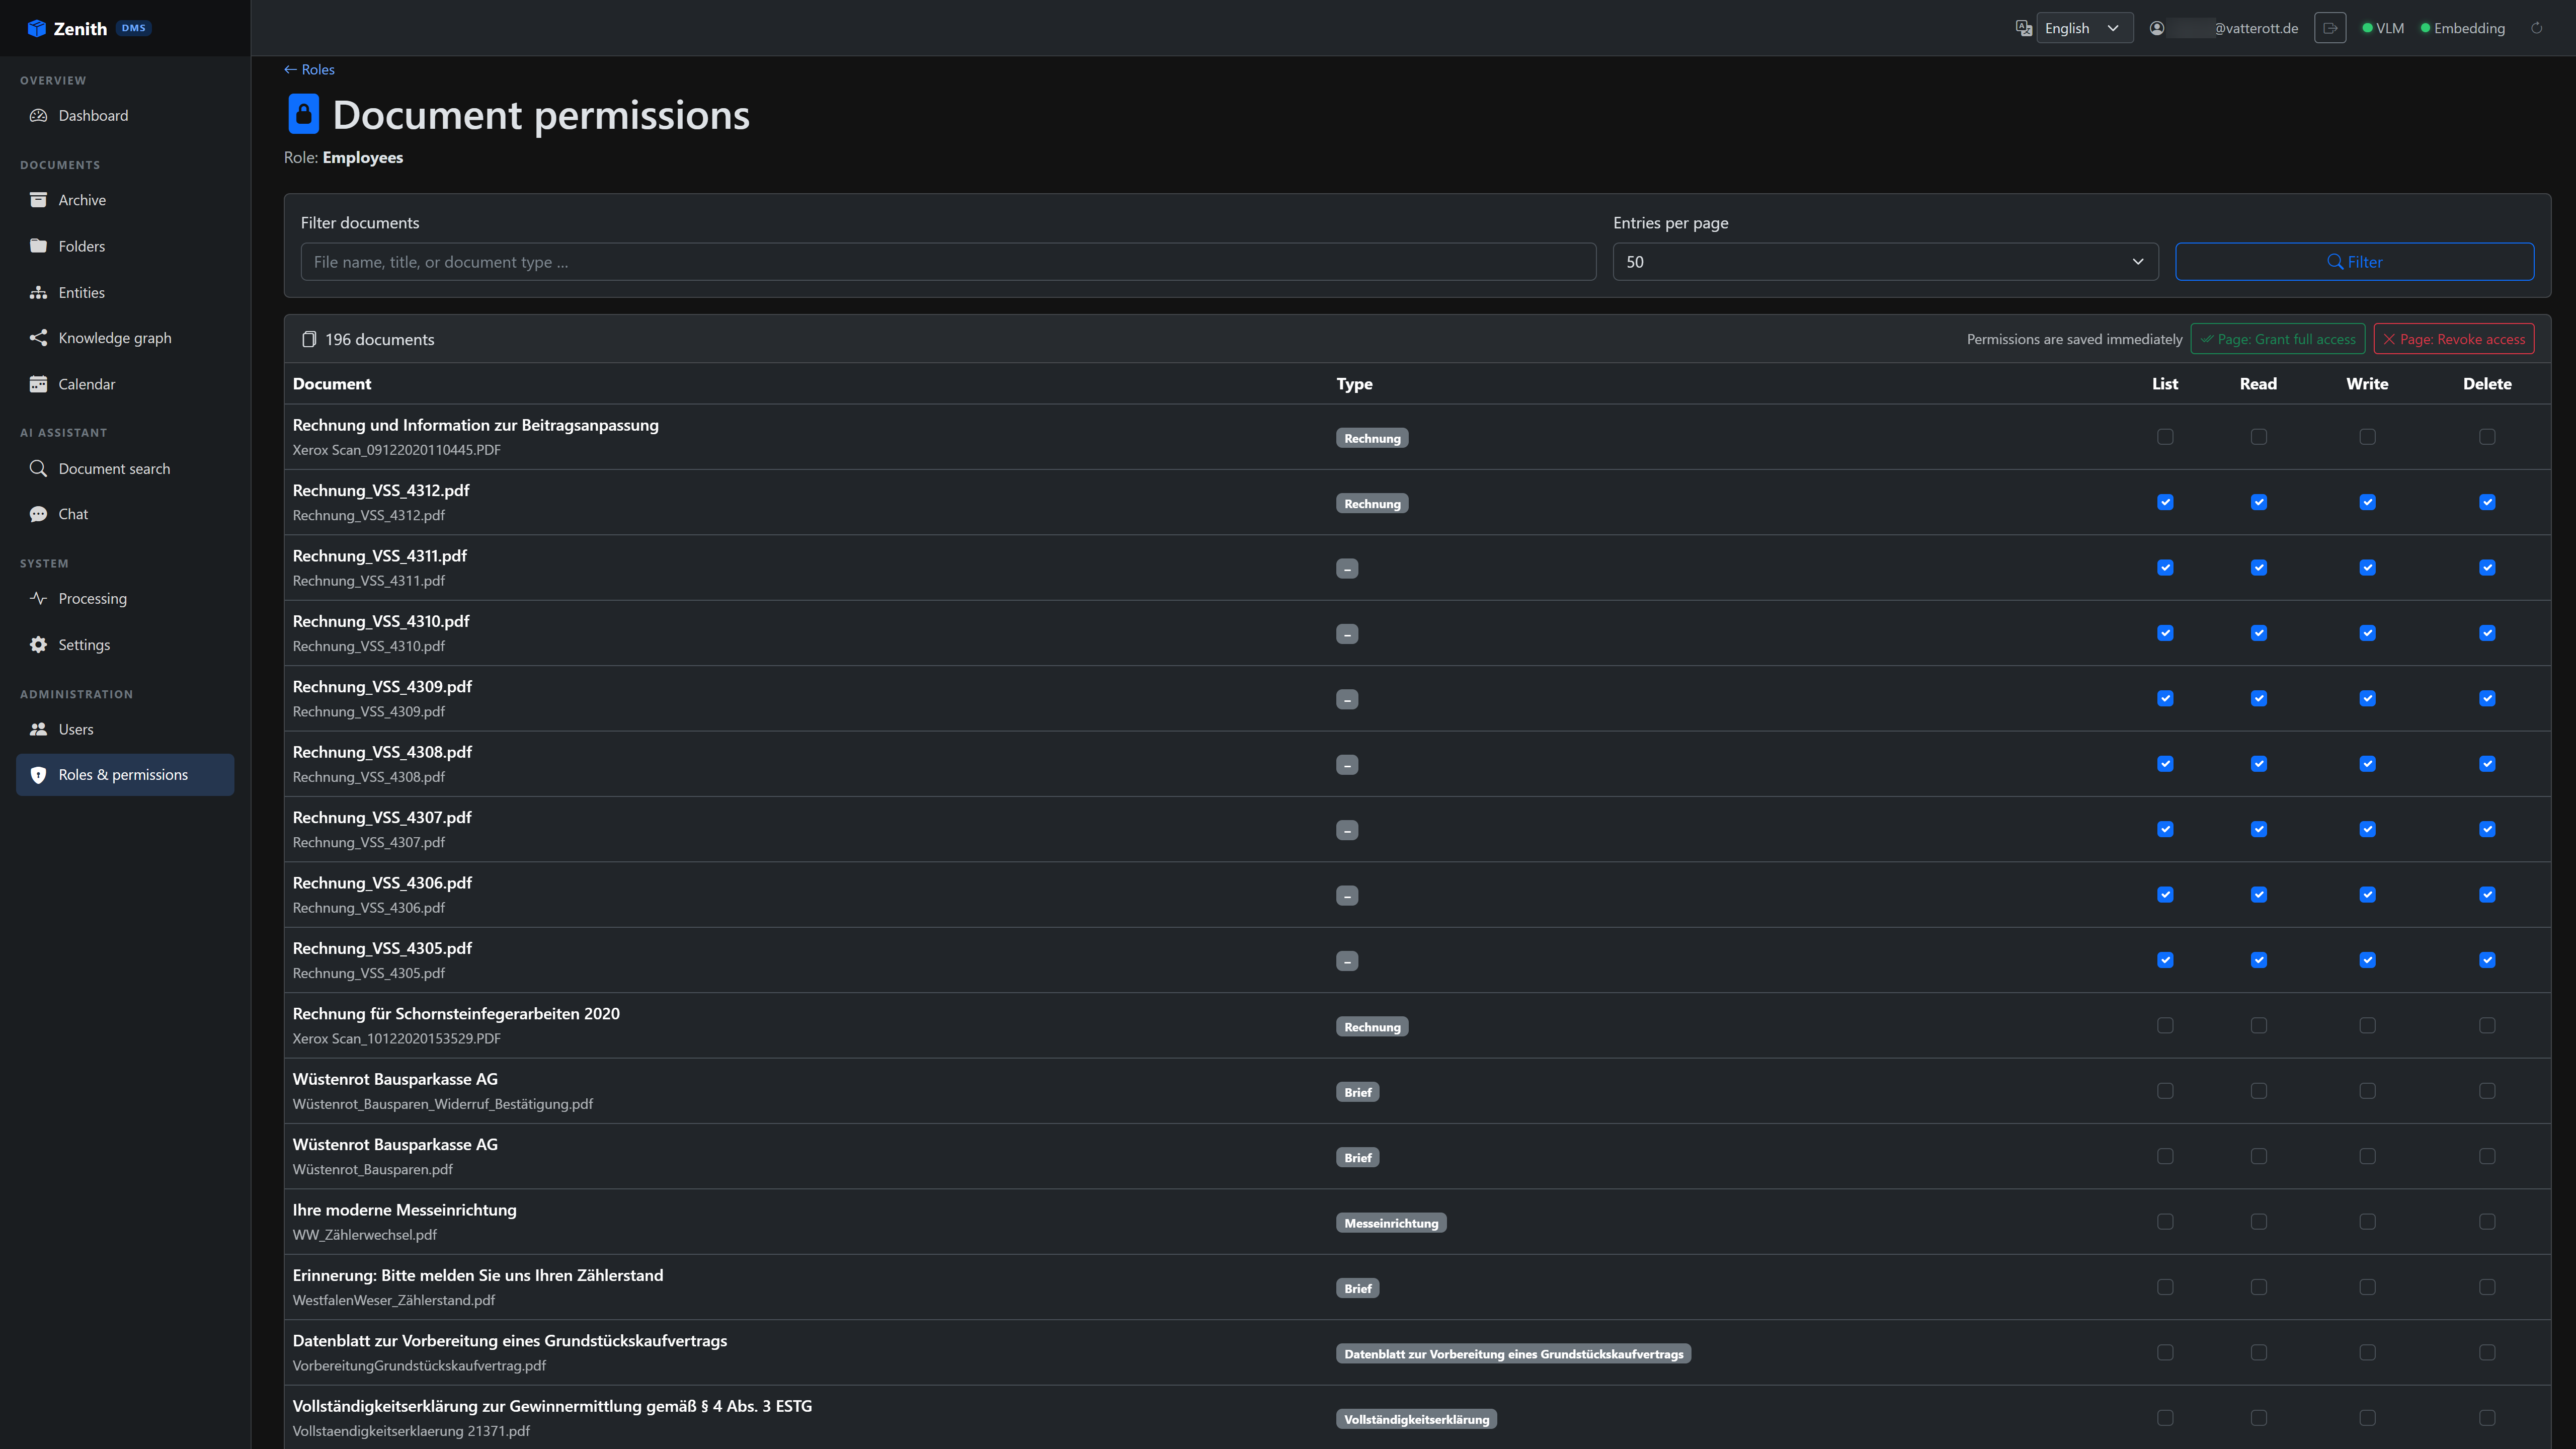Screen dimensions: 2576x1449
Task: Select Roles & permissions menu item
Action: [125, 775]
